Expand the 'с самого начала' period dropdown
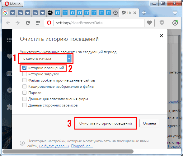 [x=46, y=59]
